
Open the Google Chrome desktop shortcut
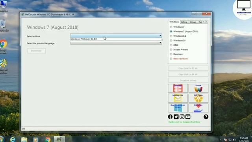coord(4,47)
